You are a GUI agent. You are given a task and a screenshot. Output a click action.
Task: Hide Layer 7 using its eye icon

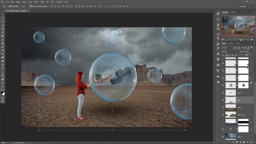click(223, 100)
